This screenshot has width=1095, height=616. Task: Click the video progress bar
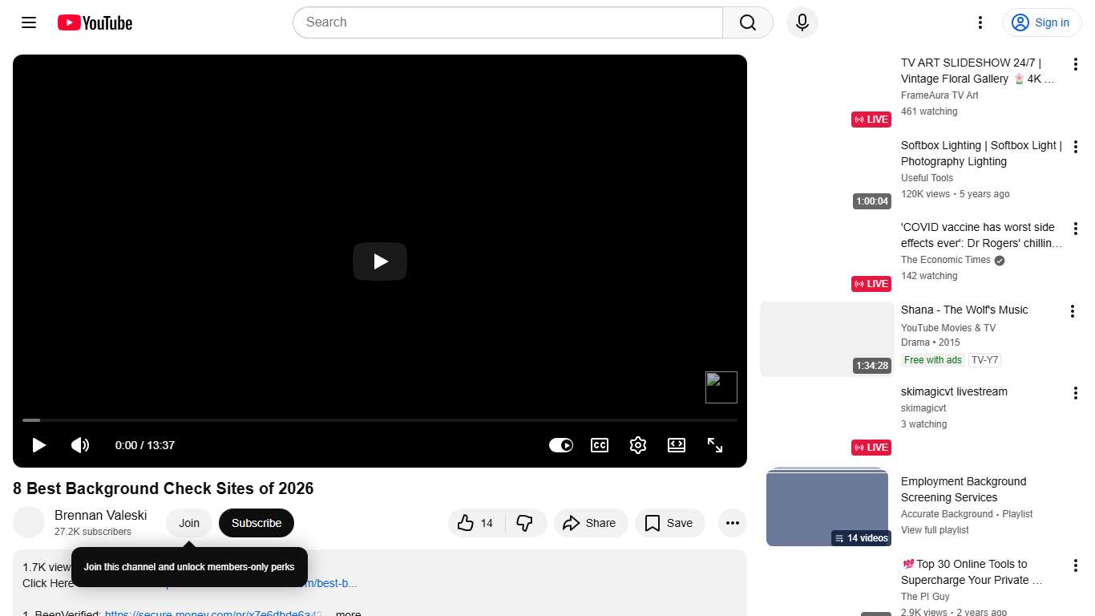(x=379, y=419)
